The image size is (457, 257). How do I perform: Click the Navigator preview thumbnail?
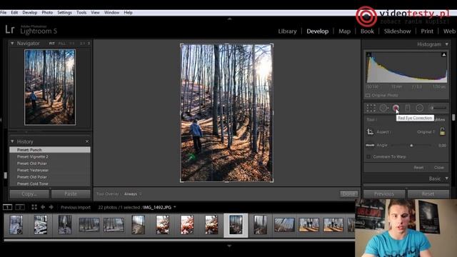pyautogui.click(x=50, y=87)
